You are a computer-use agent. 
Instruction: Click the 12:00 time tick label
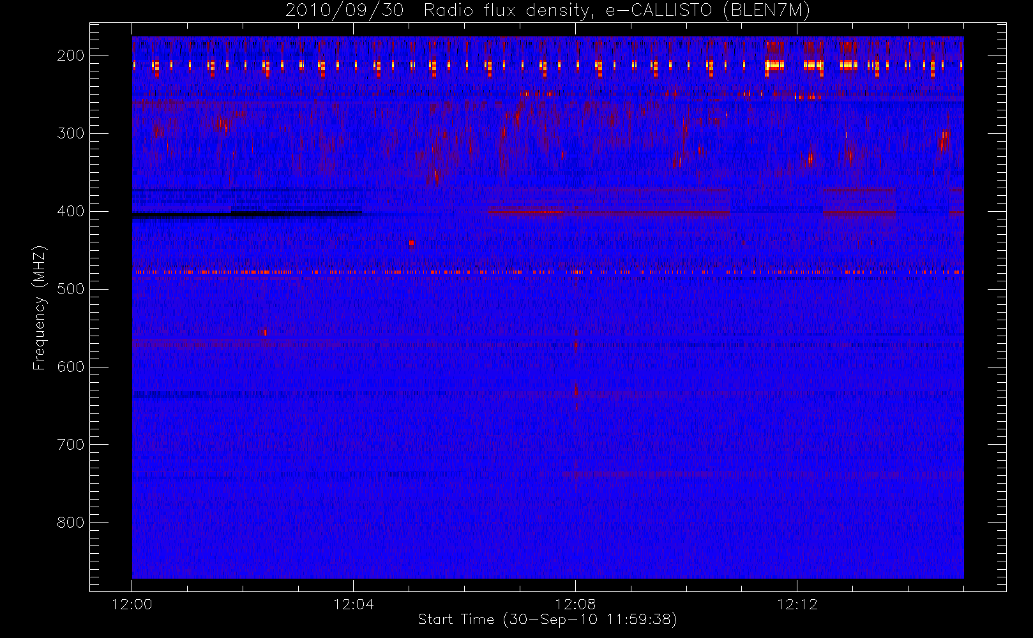132,604
